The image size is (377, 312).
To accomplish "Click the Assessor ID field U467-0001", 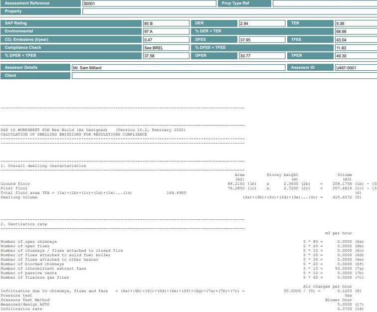I will coord(356,68).
